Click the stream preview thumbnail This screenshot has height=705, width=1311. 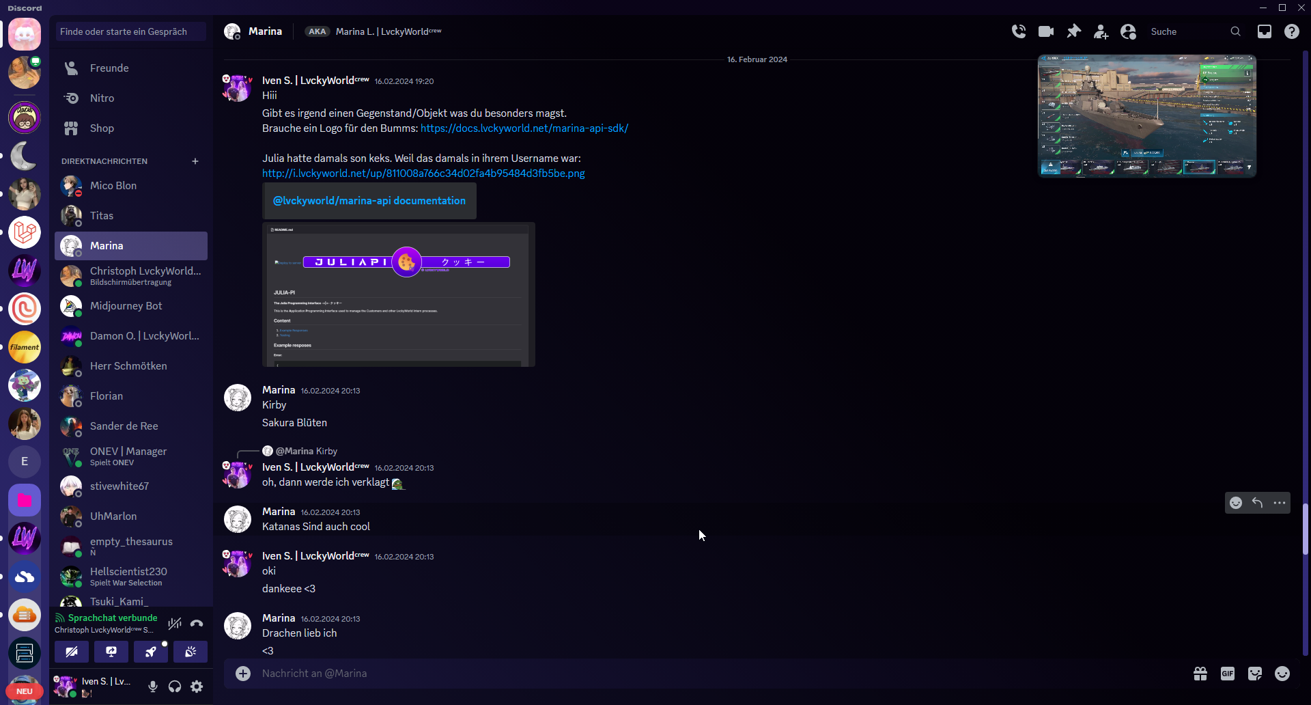[1146, 116]
